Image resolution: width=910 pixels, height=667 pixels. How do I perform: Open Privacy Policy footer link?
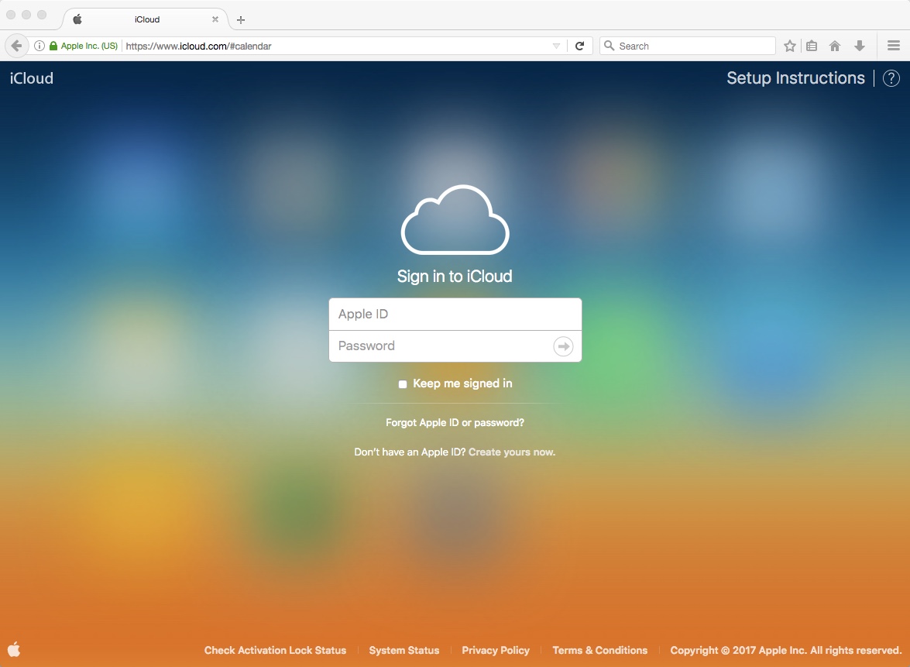[x=496, y=650]
